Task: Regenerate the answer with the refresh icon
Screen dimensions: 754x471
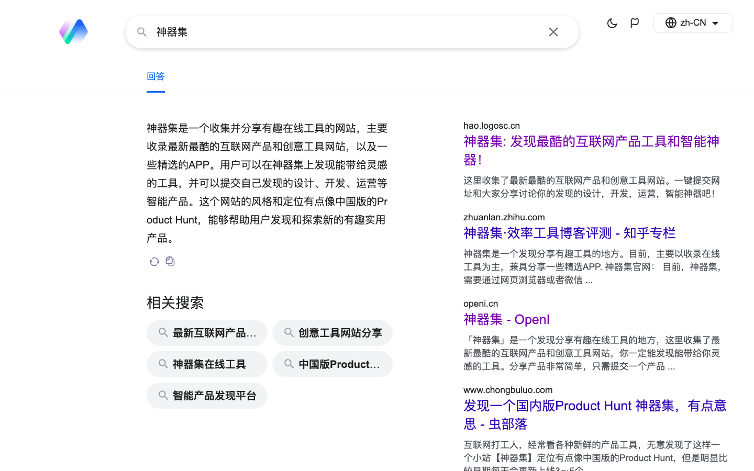Action: (154, 262)
